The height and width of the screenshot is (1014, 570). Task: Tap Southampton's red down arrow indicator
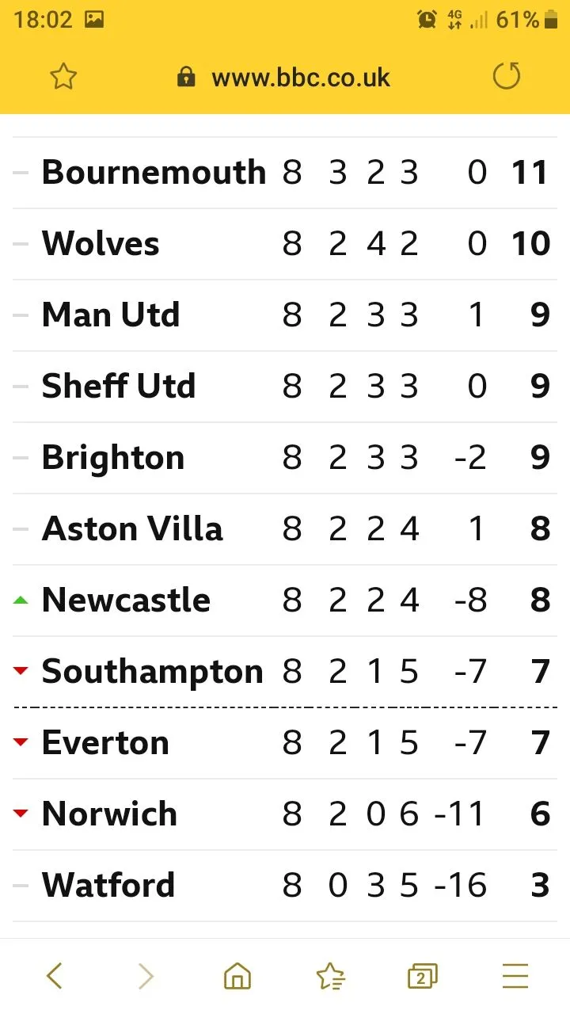pyautogui.click(x=21, y=672)
